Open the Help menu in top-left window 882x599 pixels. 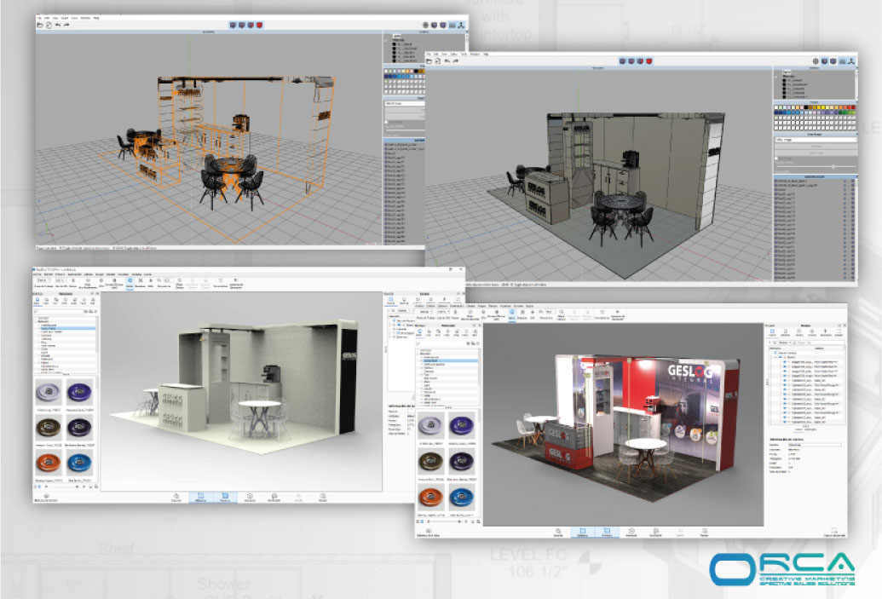(x=96, y=18)
